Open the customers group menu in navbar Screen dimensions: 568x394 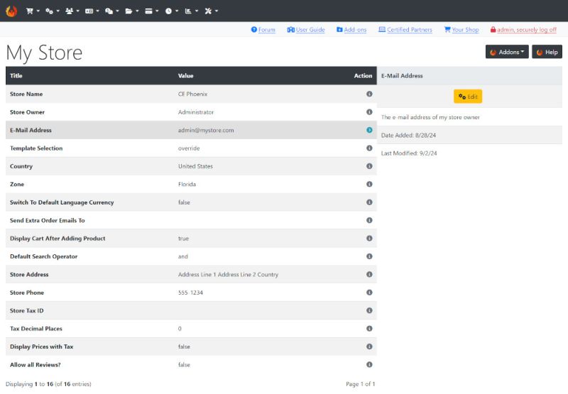pyautogui.click(x=72, y=11)
